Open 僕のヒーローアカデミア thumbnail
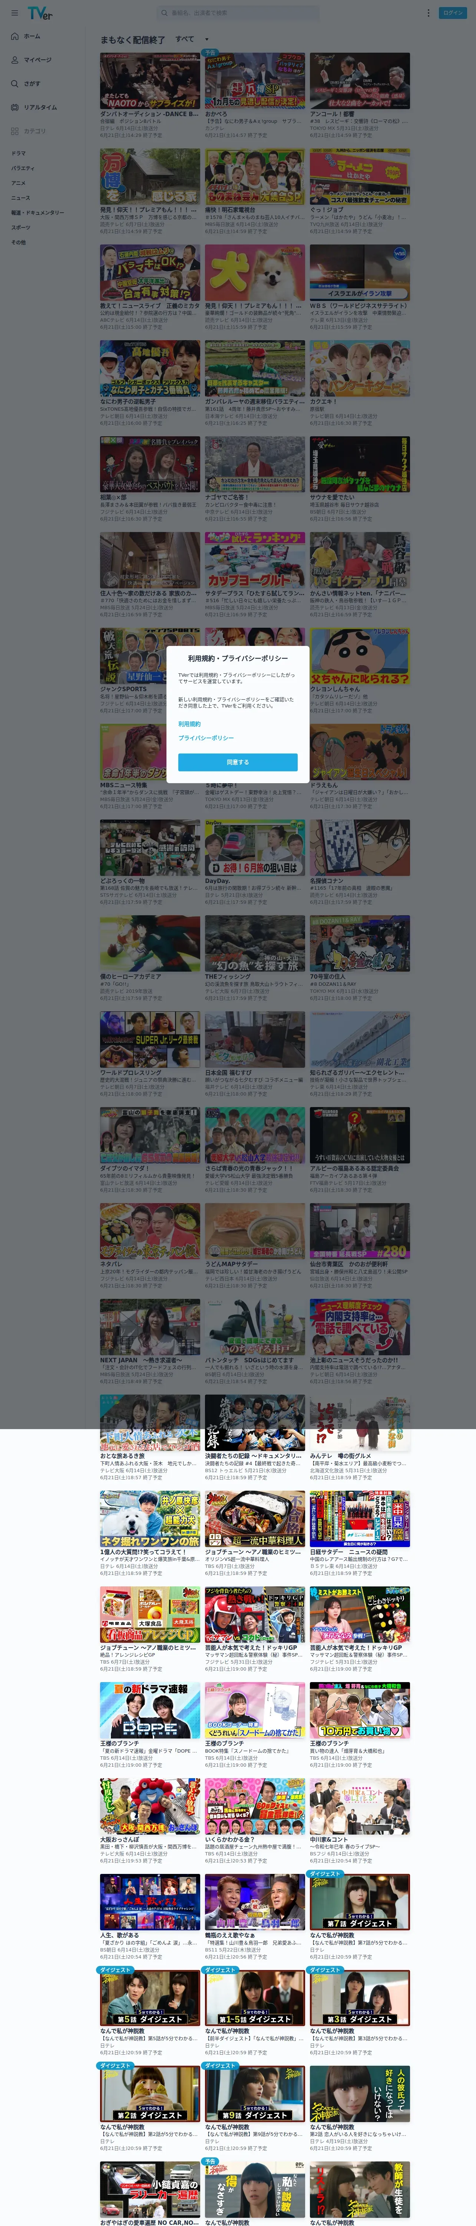Screen dimensions: 476x2226 149,943
